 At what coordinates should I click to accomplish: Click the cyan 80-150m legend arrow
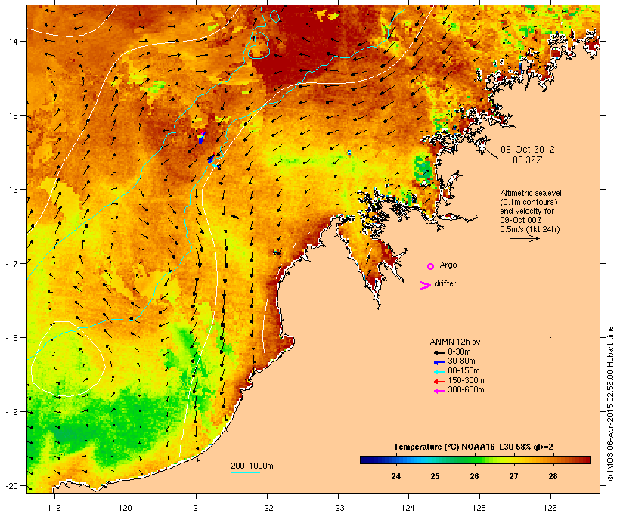[439, 372]
